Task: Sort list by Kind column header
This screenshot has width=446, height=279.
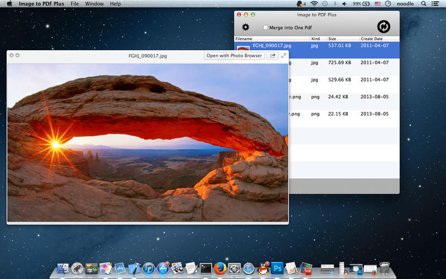Action: tap(316, 39)
